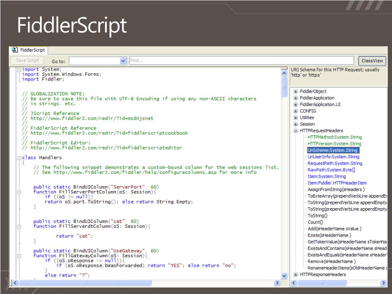Screen dimensions: 392x294
Task: Expand the FiddlerApplication.UI node
Action: click(296, 105)
